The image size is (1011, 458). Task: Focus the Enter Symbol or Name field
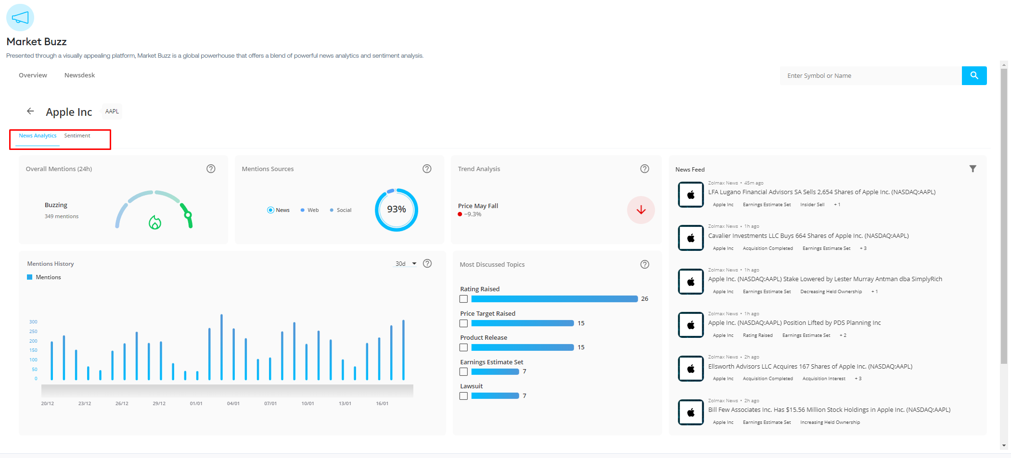870,75
